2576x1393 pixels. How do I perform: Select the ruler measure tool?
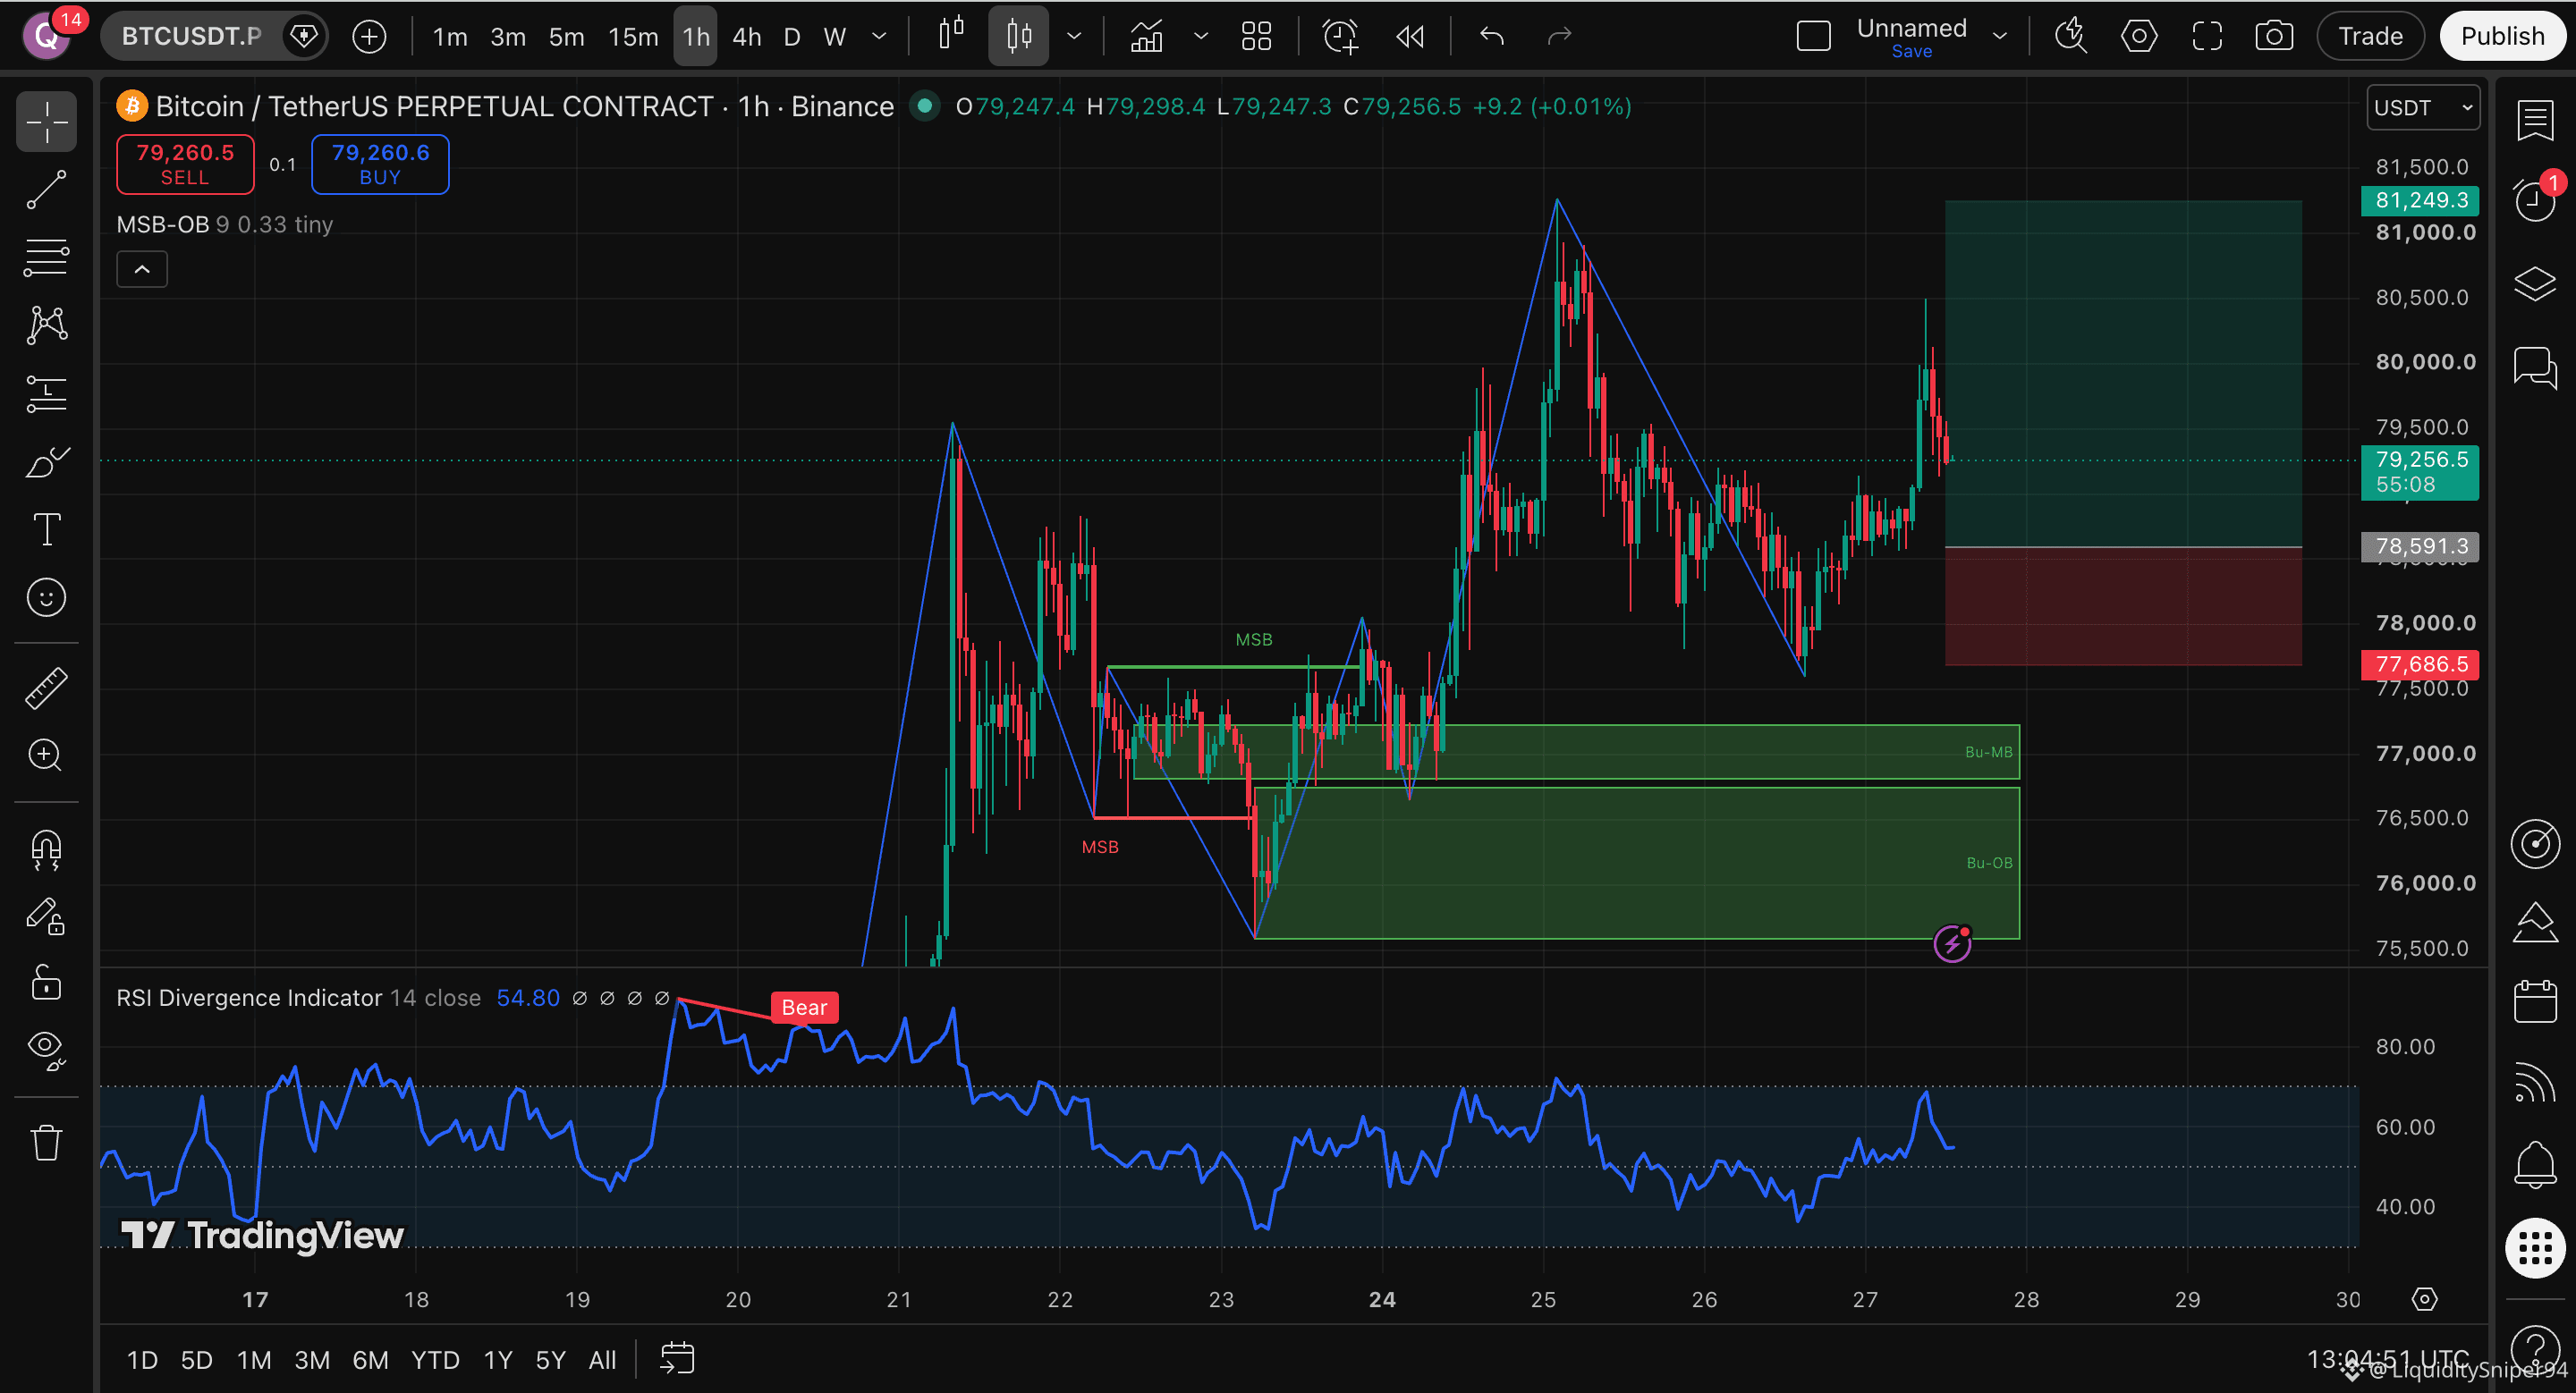tap(46, 688)
